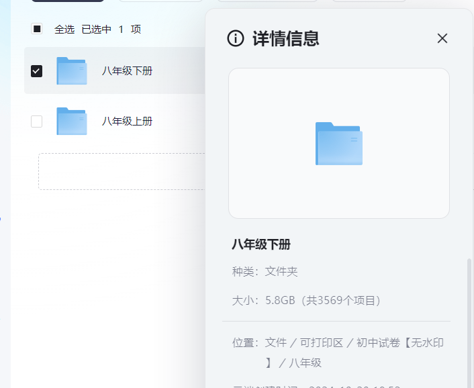Image resolution: width=474 pixels, height=388 pixels.
Task: Check the 八年级上册 checkbox
Action: 37,122
